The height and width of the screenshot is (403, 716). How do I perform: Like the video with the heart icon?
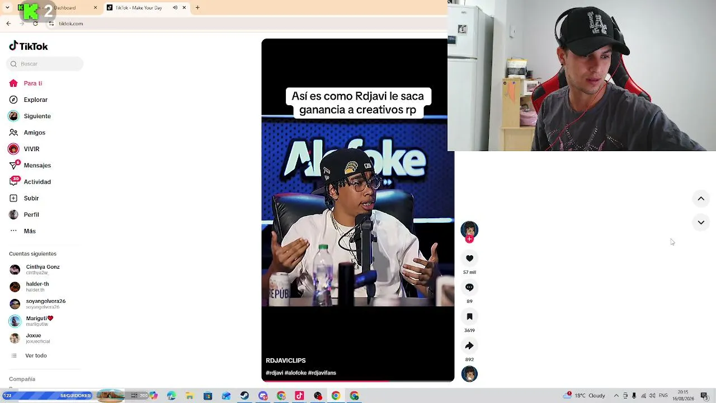(469, 258)
